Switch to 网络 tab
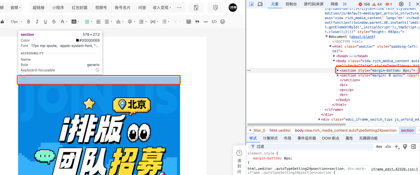The width and height of the screenshot is (420, 175). (334, 4)
